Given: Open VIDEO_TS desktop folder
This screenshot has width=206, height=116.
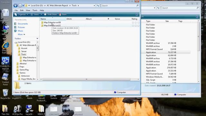Looking at the screenshot, I should (x=42, y=110).
